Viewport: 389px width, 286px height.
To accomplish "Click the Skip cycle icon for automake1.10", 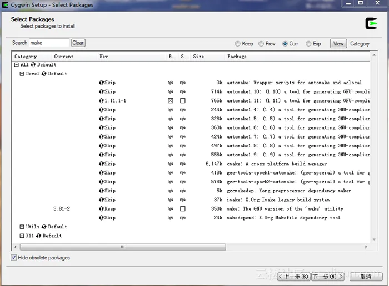I will point(101,92).
